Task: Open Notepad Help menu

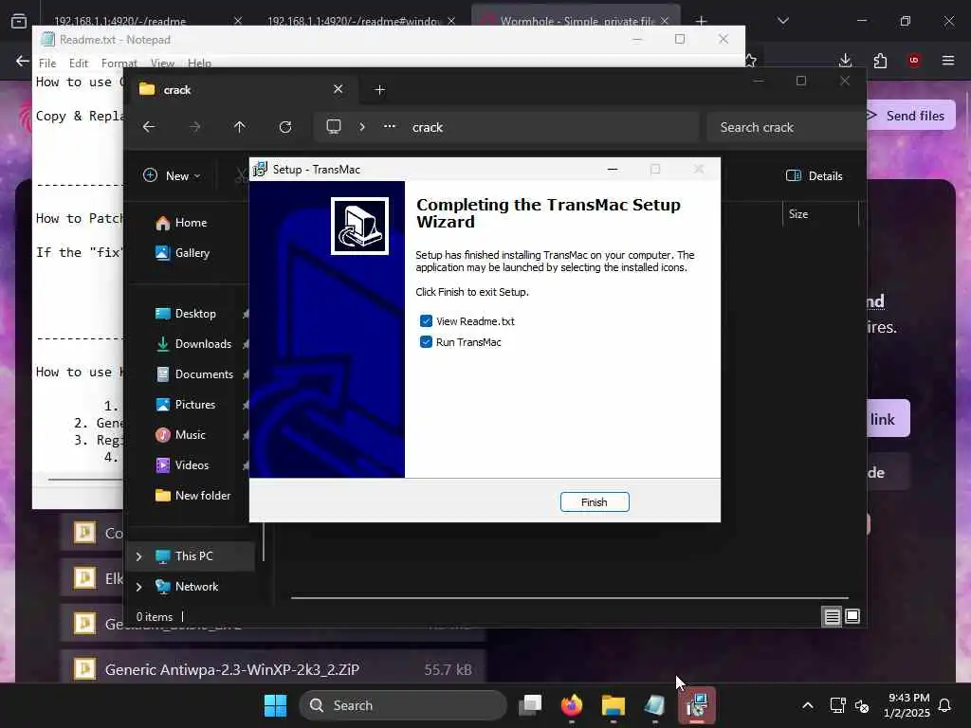Action: point(199,64)
